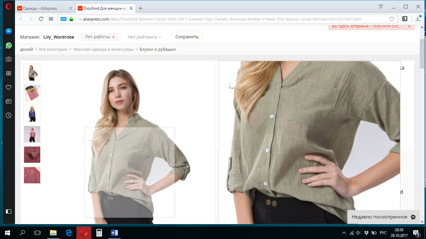Expand the Недавно посмотренное panel
This screenshot has height=239, width=426.
coord(383,217)
